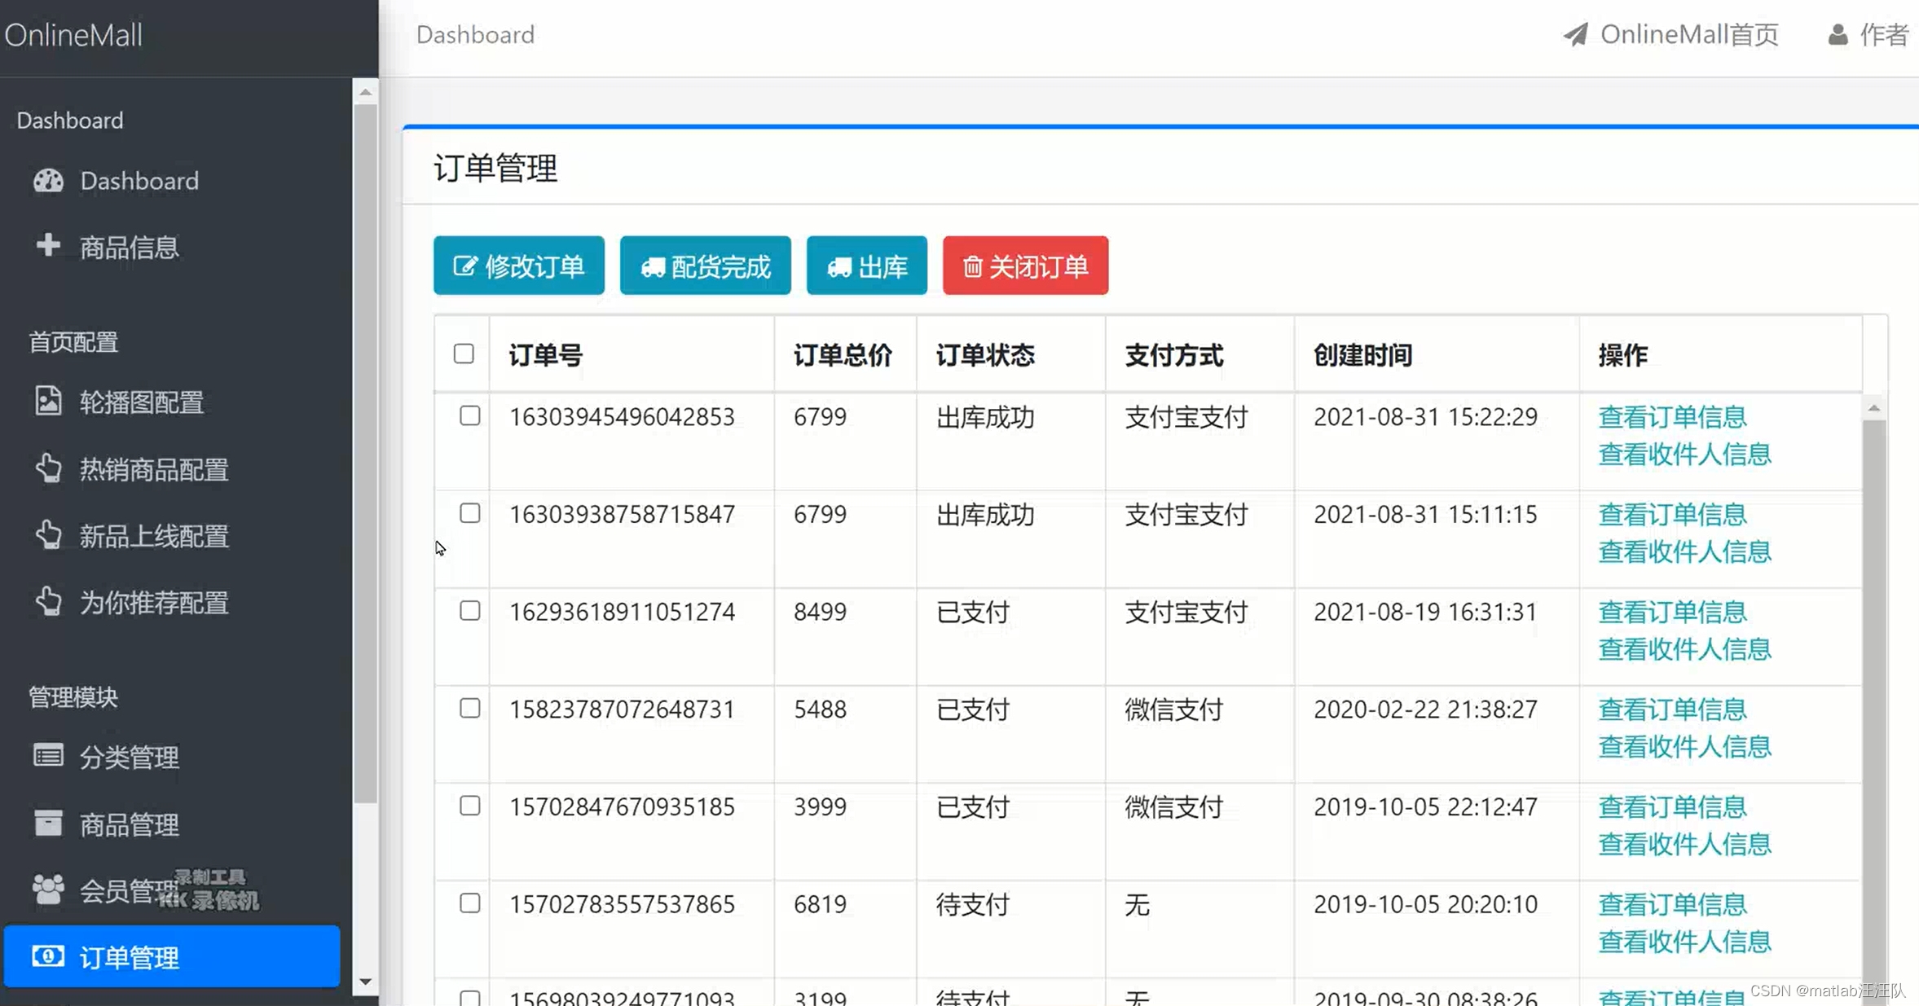Toggle the select-all checkbox in table header
Image resolution: width=1919 pixels, height=1006 pixels.
pos(464,354)
